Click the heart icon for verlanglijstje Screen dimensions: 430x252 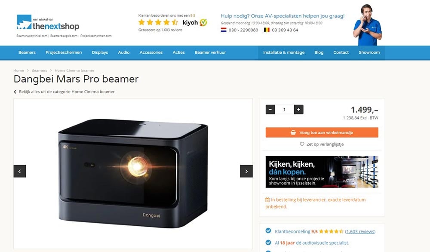[302, 144]
